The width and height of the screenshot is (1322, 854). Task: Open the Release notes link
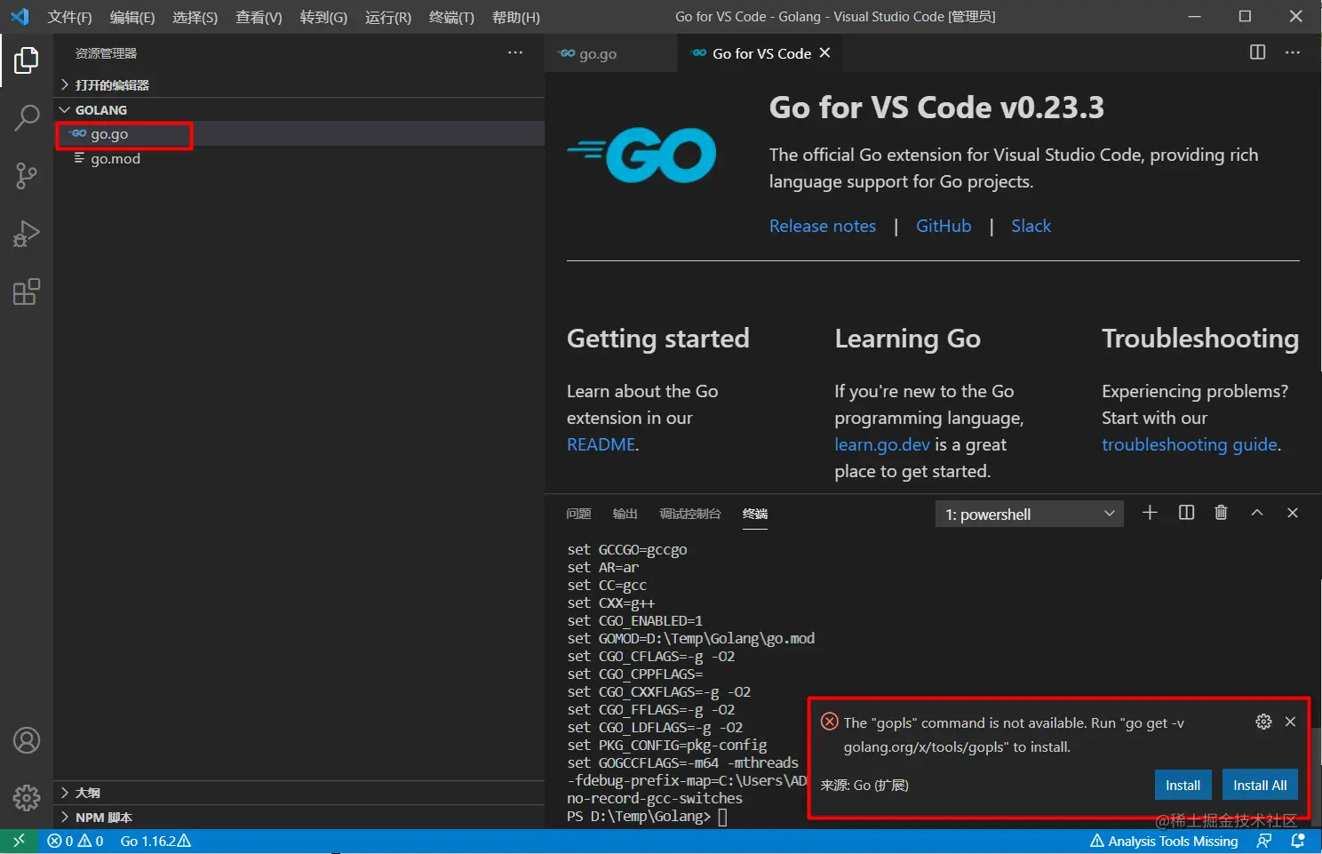pyautogui.click(x=823, y=226)
